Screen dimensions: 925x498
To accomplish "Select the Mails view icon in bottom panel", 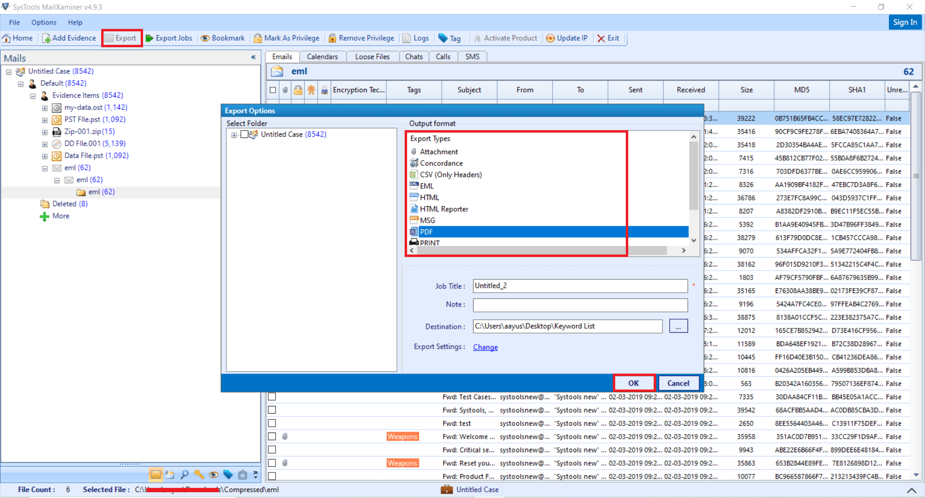I will click(x=156, y=474).
